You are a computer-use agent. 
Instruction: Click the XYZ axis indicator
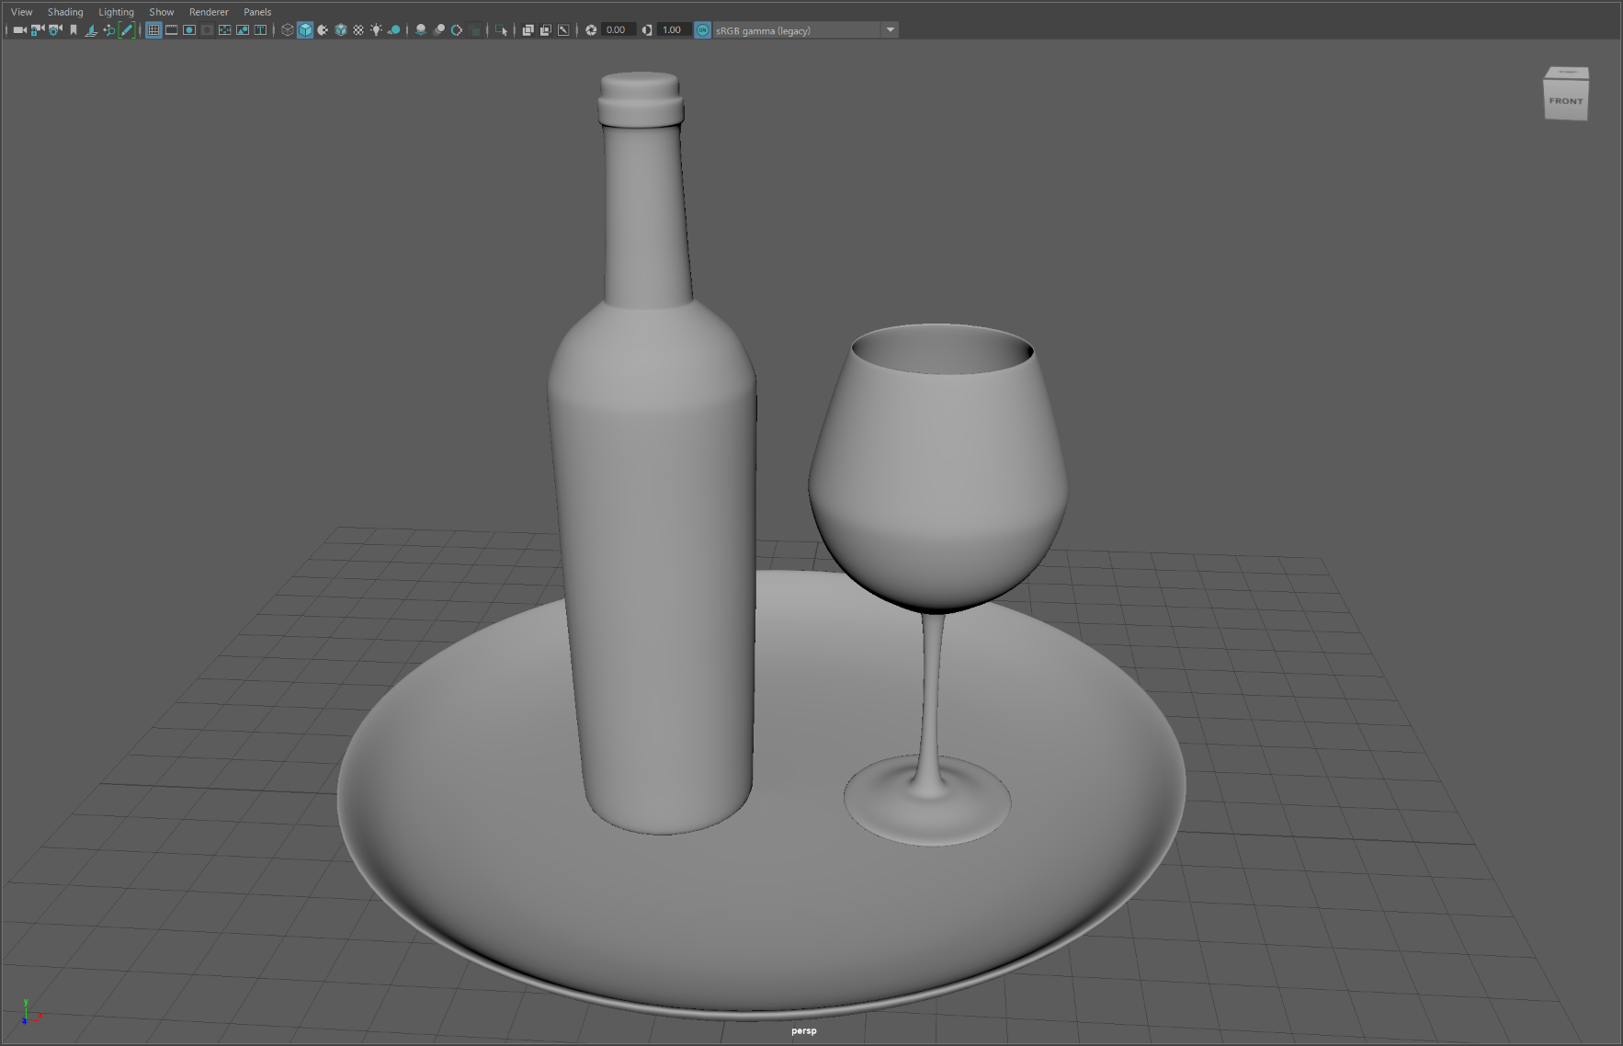pos(29,1013)
